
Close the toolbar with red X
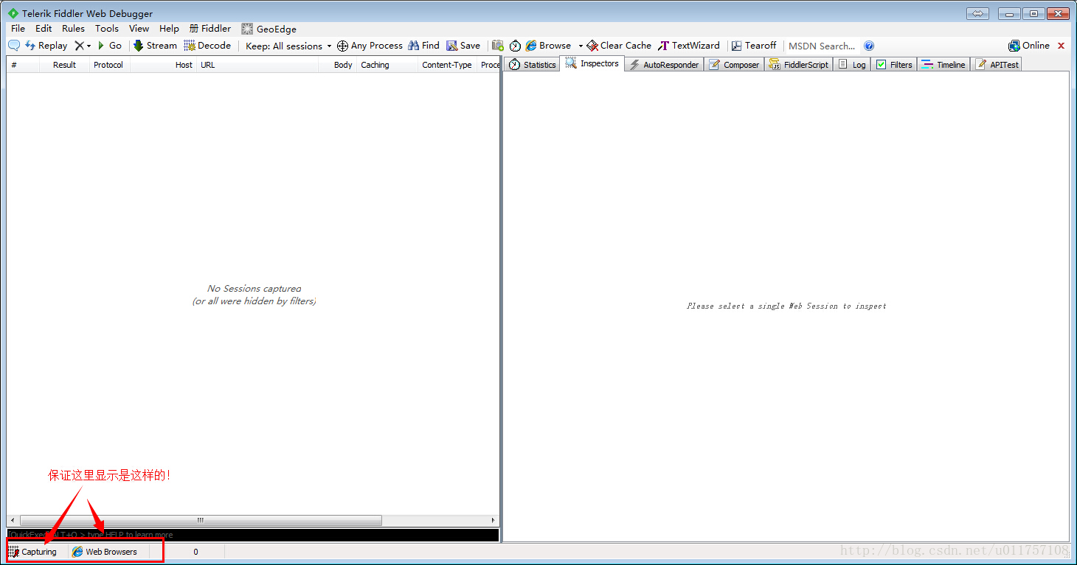click(1062, 46)
